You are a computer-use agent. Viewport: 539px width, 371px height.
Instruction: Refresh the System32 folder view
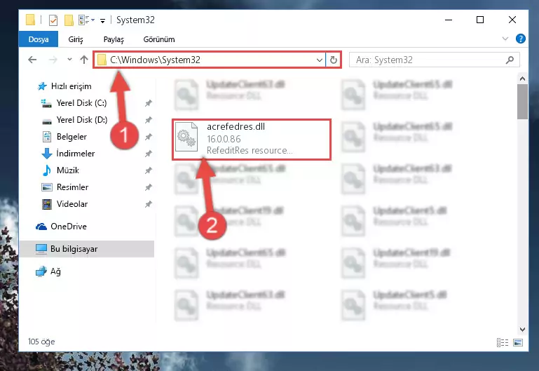click(x=334, y=60)
